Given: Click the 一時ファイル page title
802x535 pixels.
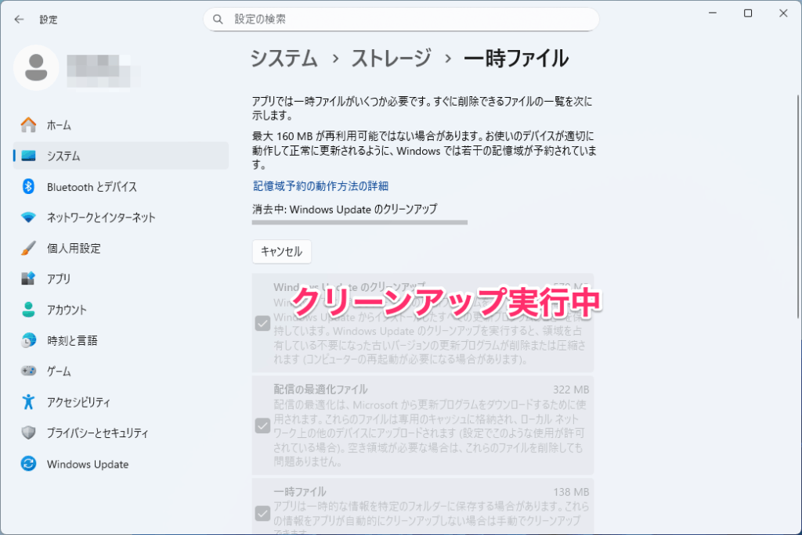Looking at the screenshot, I should (x=515, y=58).
